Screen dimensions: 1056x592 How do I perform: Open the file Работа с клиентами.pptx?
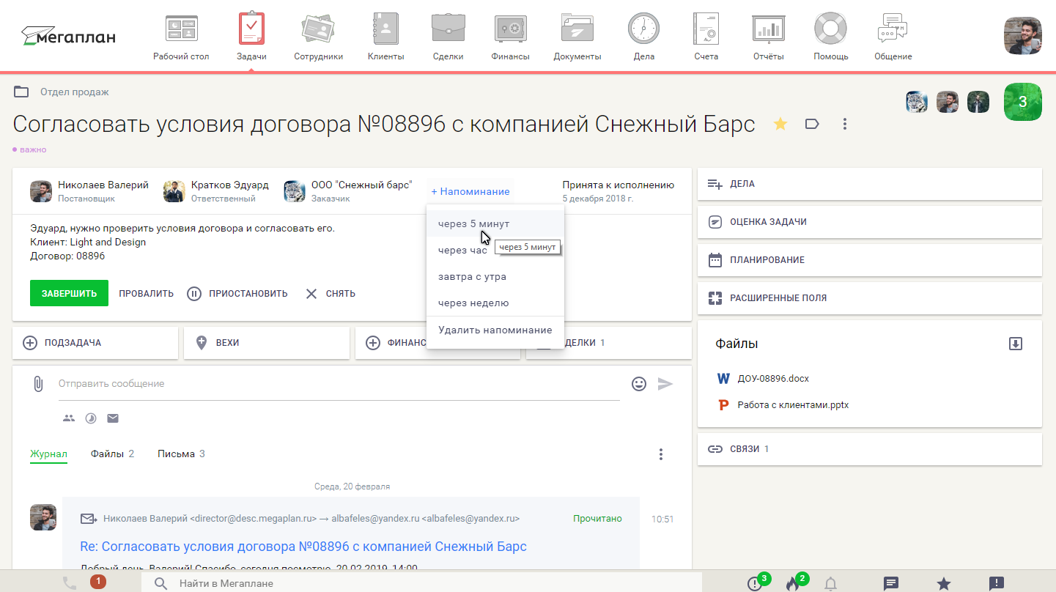coord(793,404)
